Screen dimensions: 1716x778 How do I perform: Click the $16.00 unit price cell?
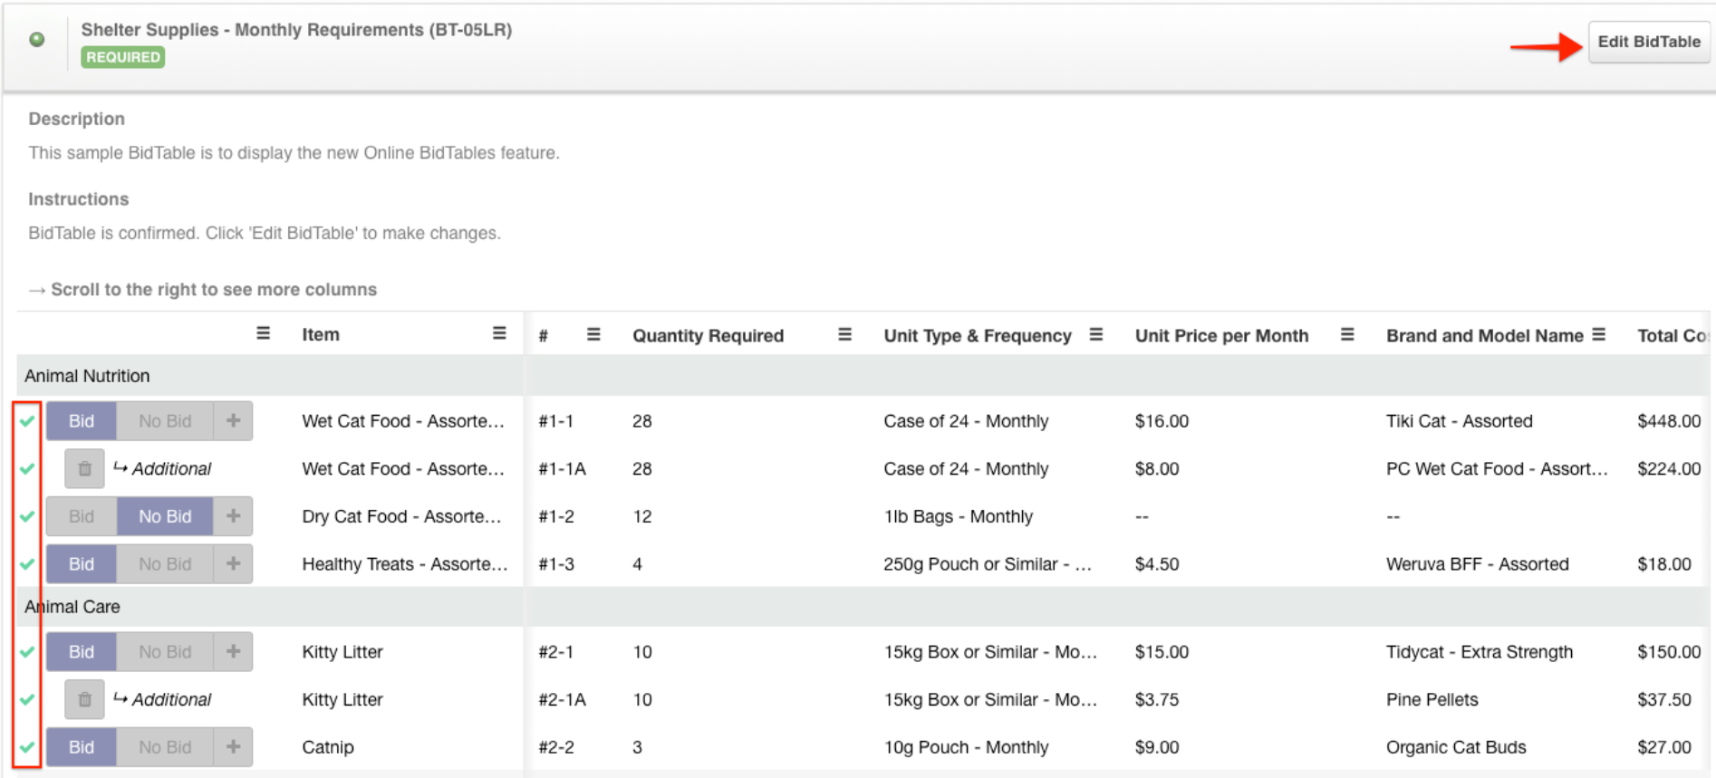coord(1162,421)
